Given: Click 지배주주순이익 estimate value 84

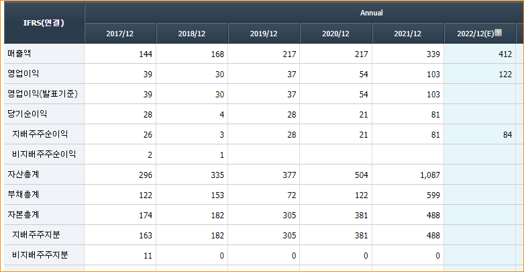Looking at the screenshot, I should [x=507, y=135].
